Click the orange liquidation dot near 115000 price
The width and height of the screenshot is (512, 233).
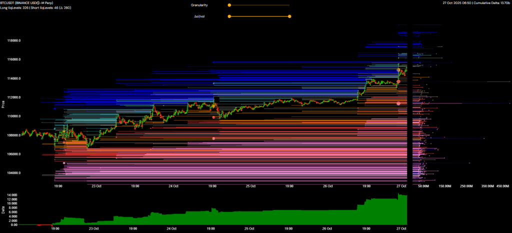pos(398,70)
